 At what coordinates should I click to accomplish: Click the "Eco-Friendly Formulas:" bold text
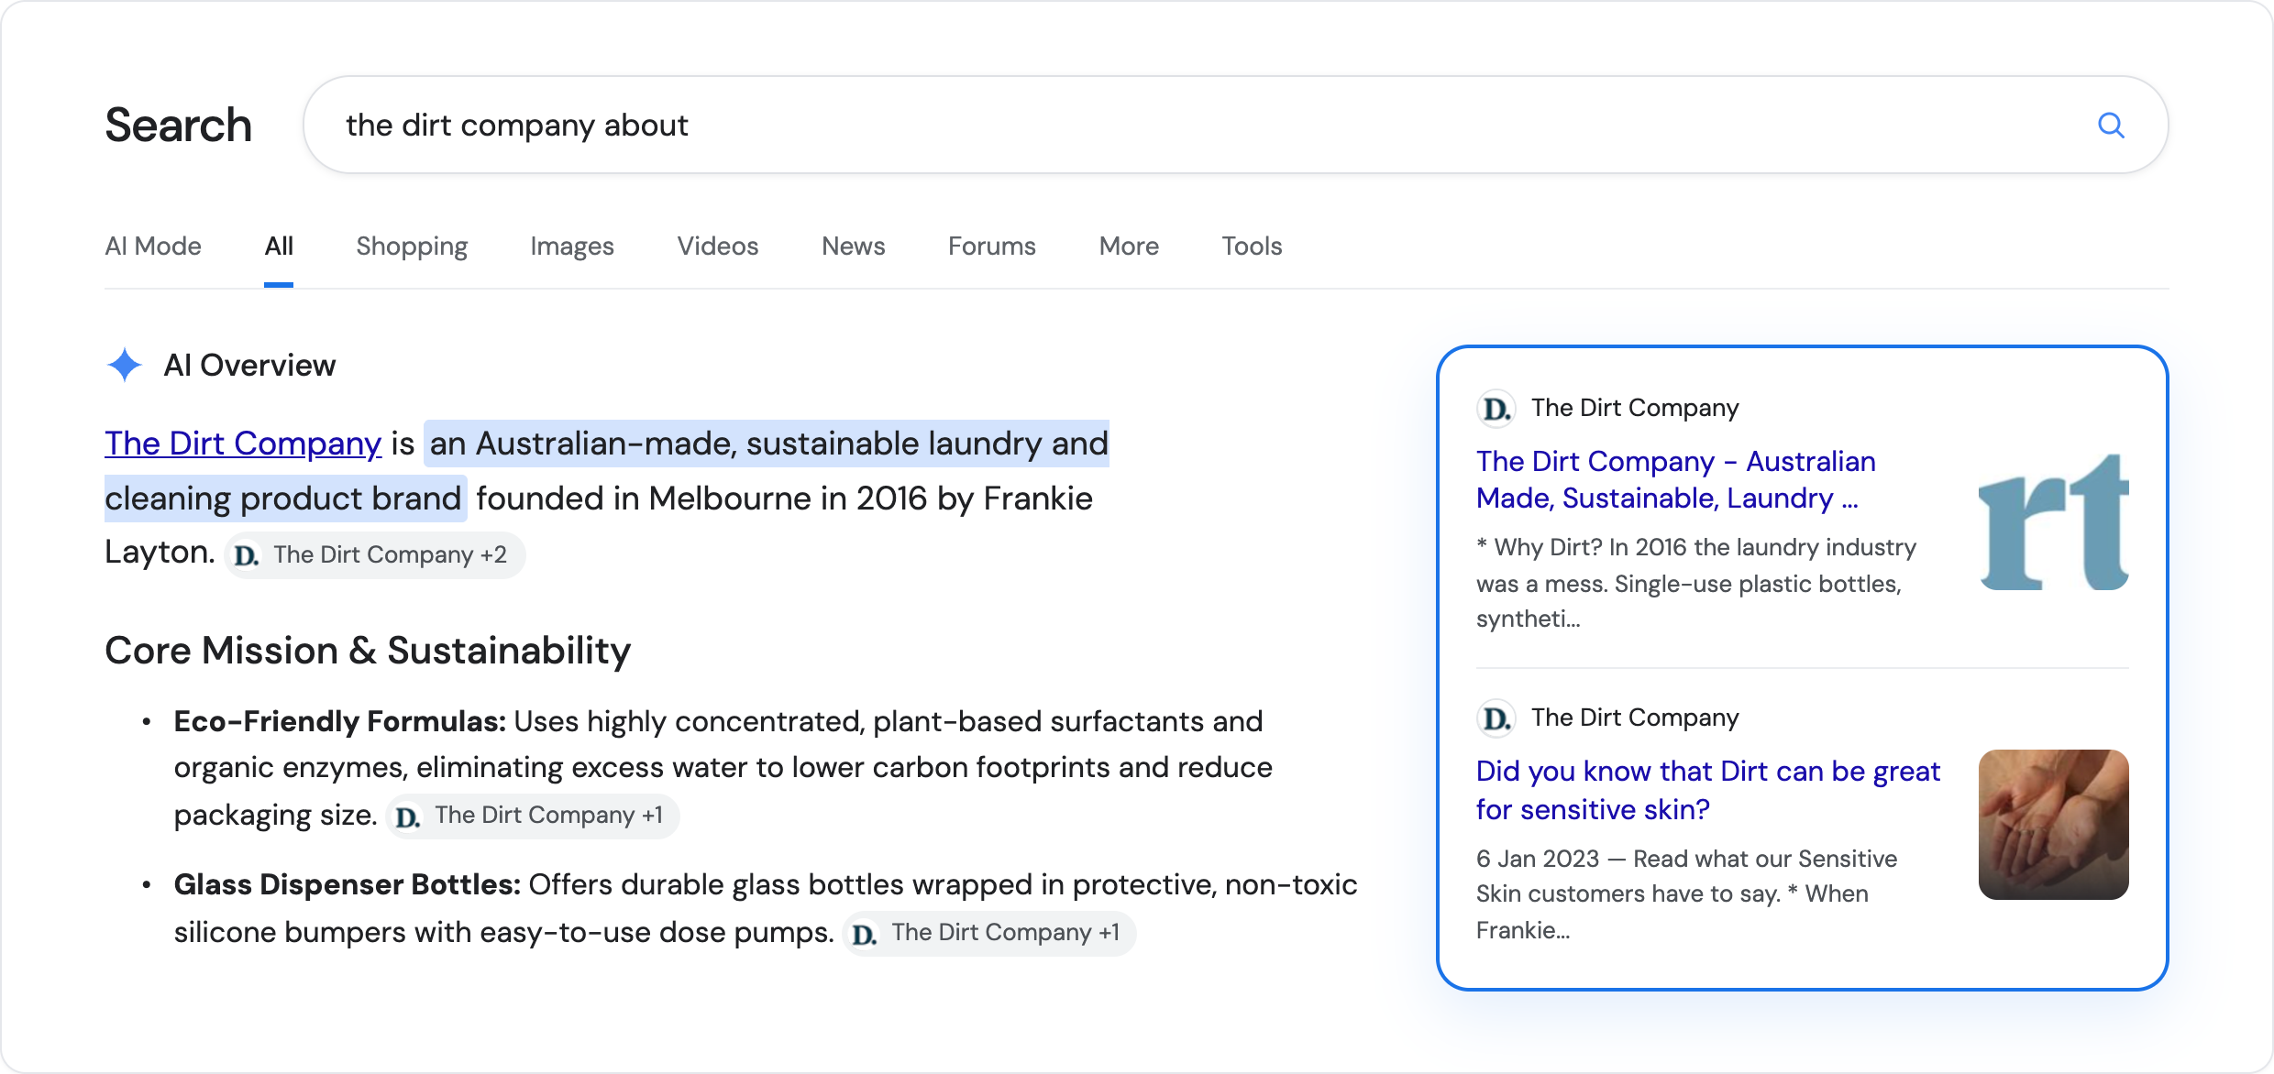click(x=340, y=721)
